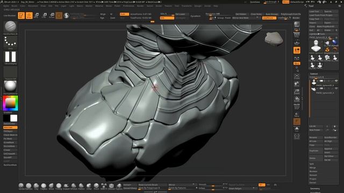Toggle PolyF line fill display
Screen dimensions: 344x193
(297, 107)
